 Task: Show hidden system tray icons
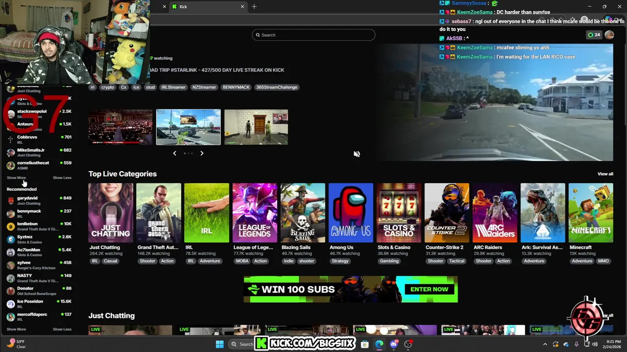(x=545, y=344)
